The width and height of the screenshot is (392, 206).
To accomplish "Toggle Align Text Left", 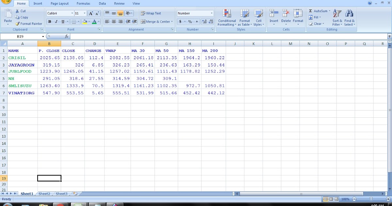I will click(x=107, y=22).
